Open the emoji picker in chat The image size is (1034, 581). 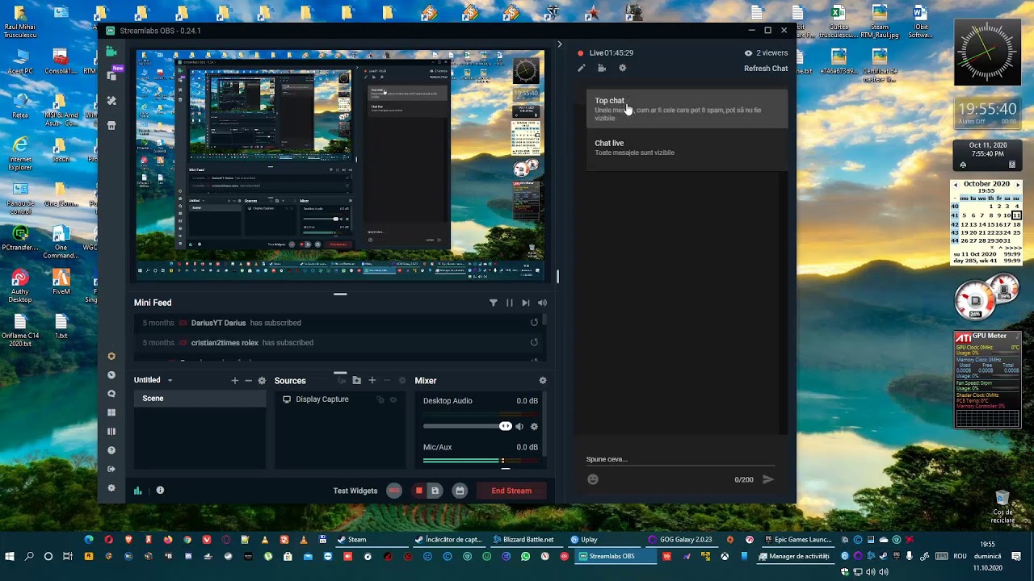coord(593,479)
